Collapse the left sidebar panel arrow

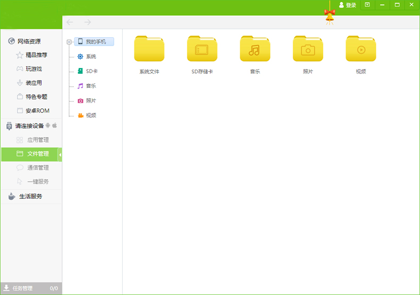[60, 154]
